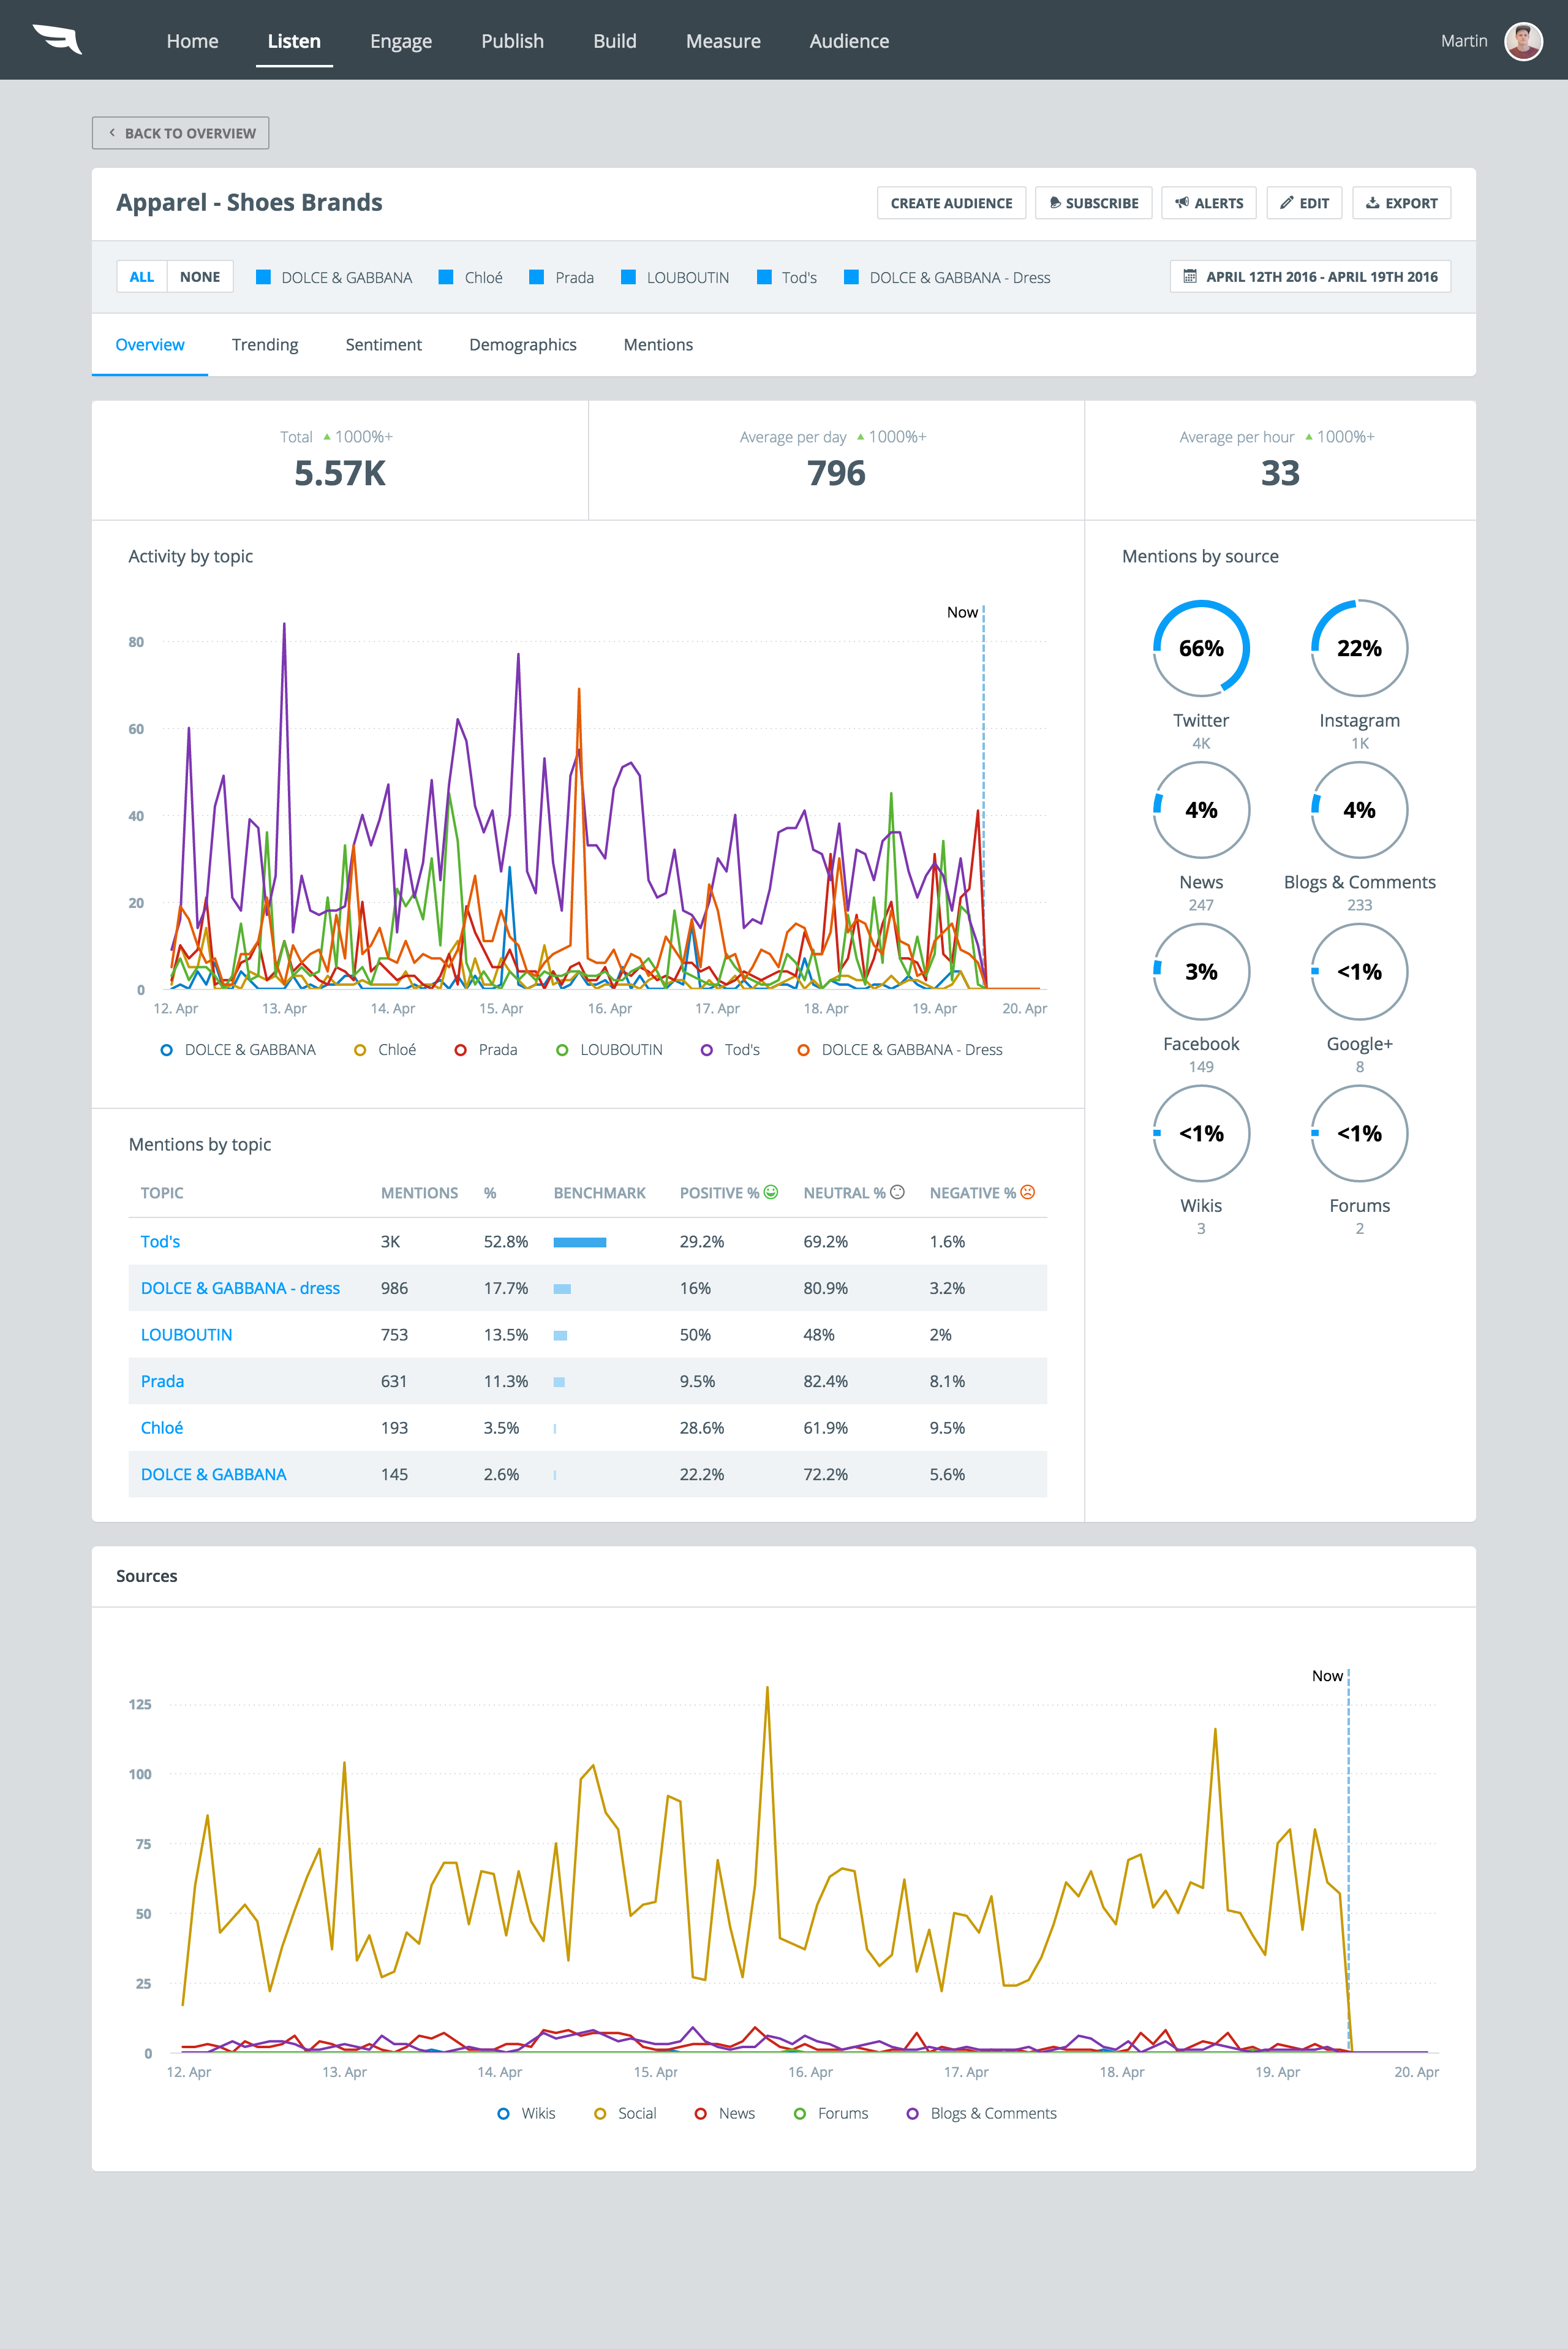Click the download icon on Export button

pos(1373,203)
